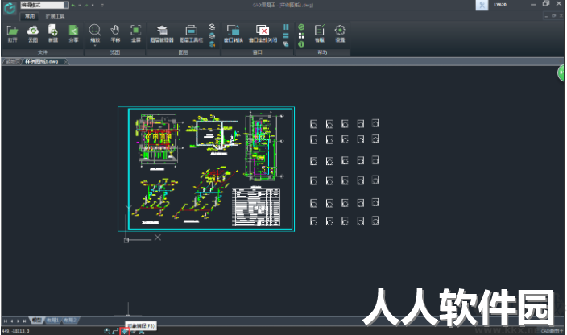Switch to the 布局2 layout tab
567x335 pixels.
[x=70, y=321]
